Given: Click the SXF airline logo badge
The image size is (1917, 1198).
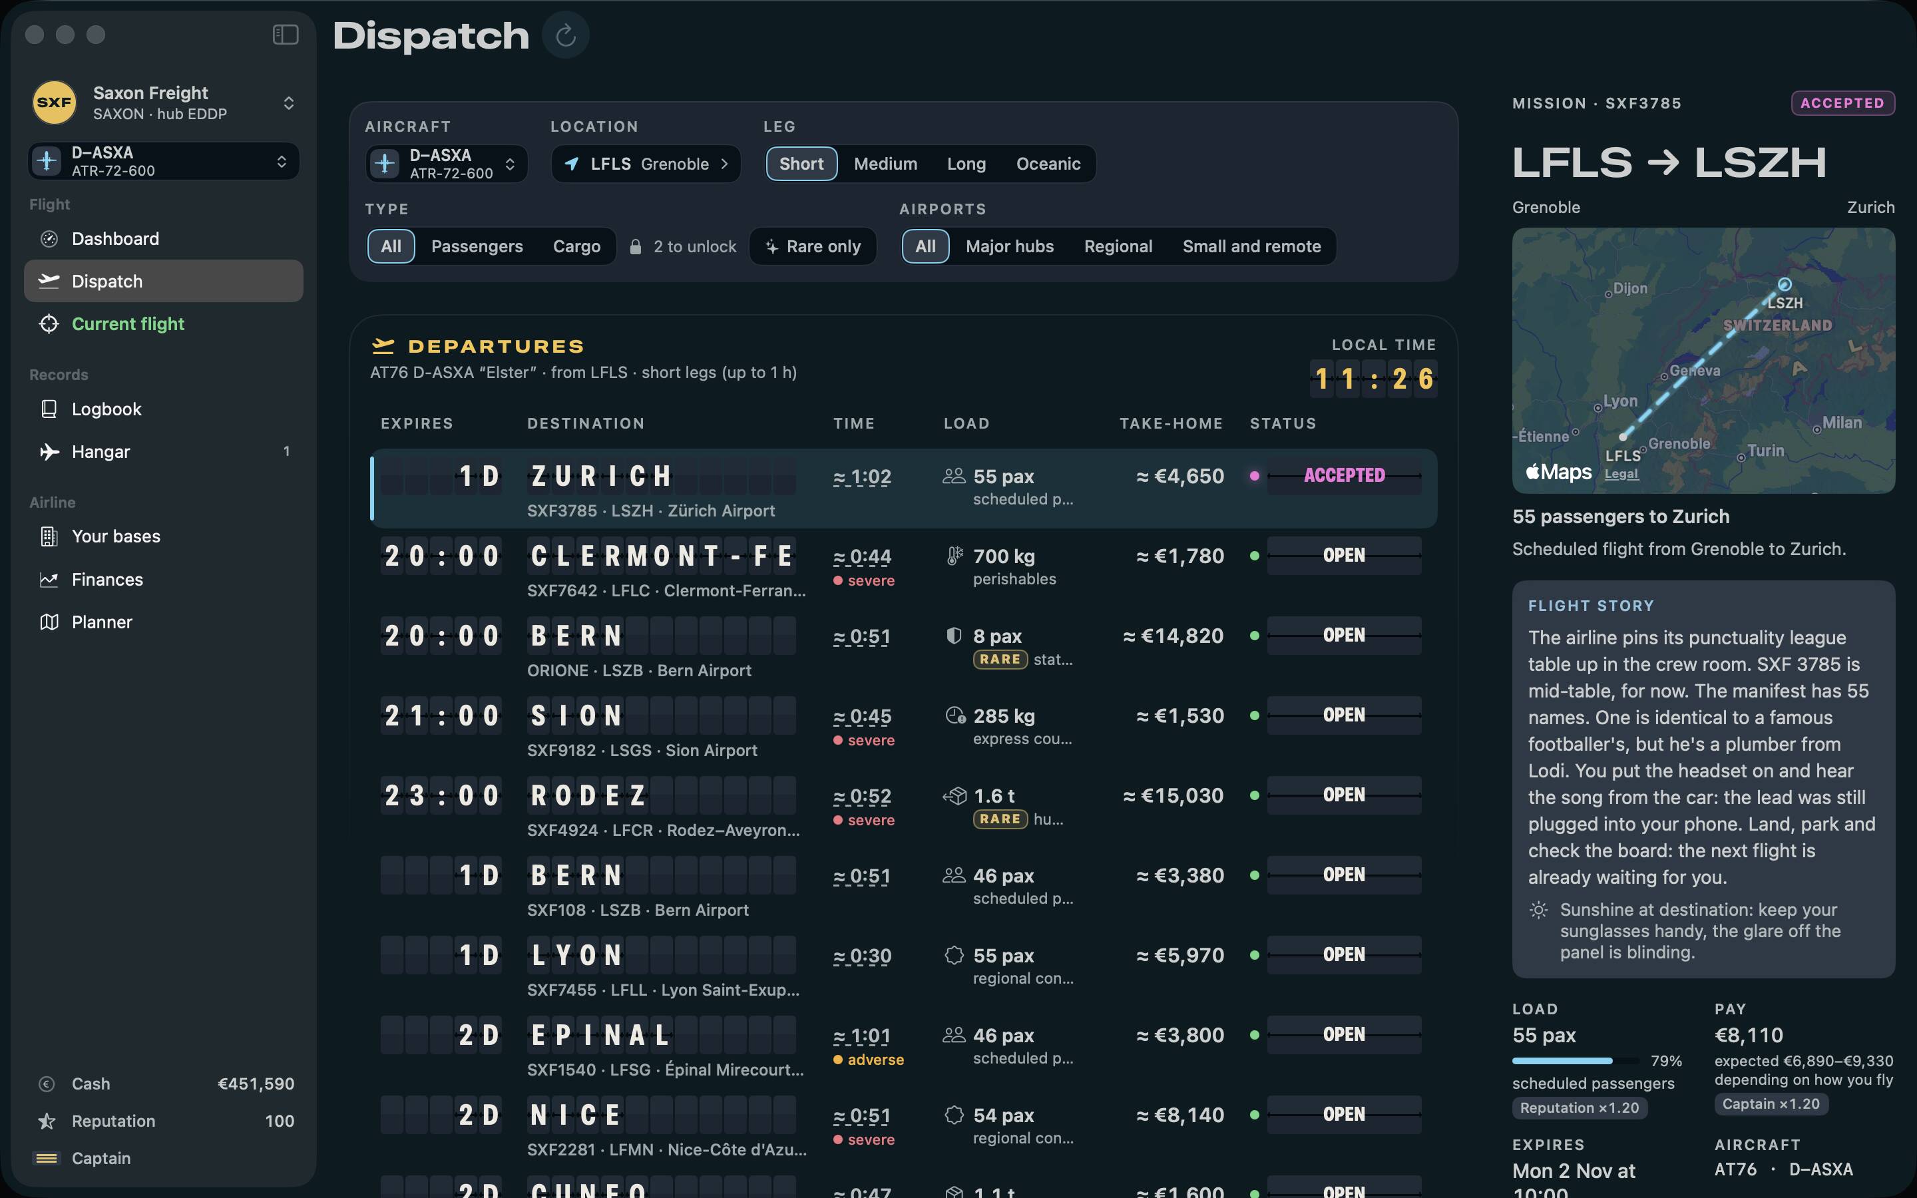Looking at the screenshot, I should 54,102.
